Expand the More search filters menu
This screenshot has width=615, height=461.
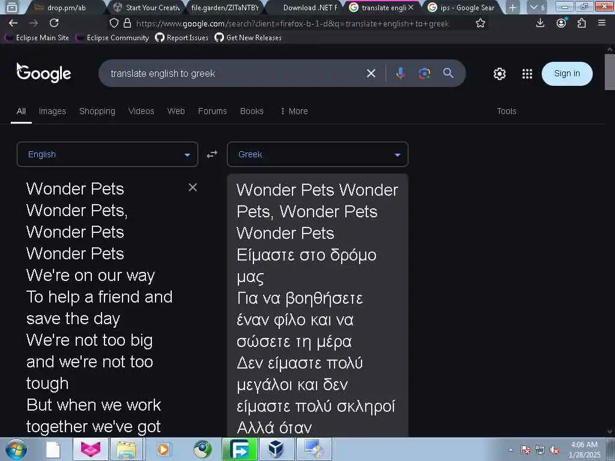[294, 111]
